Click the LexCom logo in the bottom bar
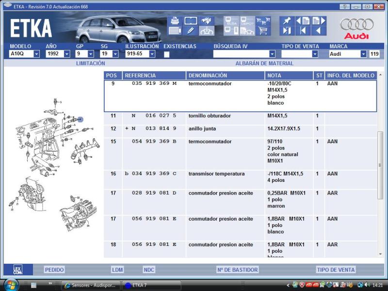This screenshot has width=388, height=291. pyautogui.click(x=18, y=270)
